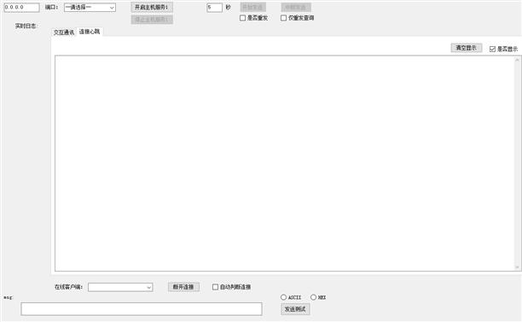The width and height of the screenshot is (522, 322).
Task: Enable the 是否重发 checkbox
Action: click(243, 18)
